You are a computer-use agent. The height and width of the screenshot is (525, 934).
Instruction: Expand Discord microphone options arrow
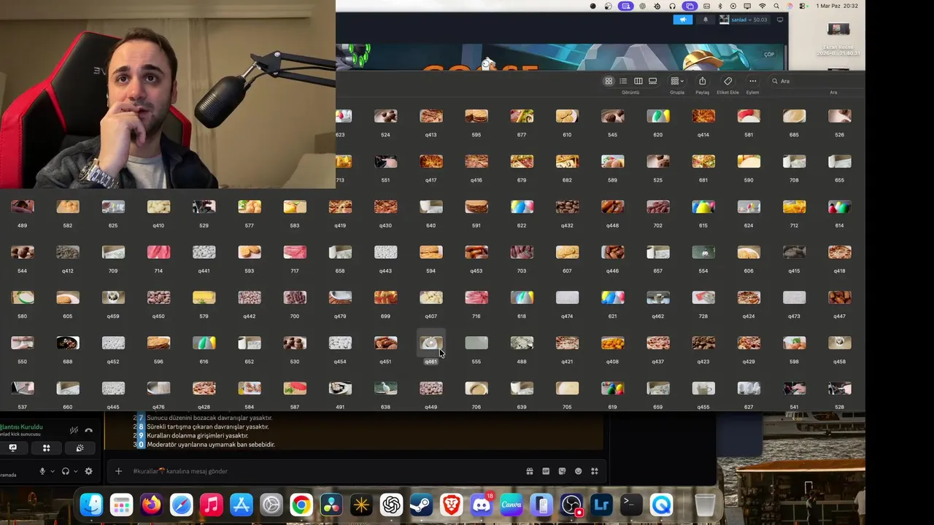point(52,472)
